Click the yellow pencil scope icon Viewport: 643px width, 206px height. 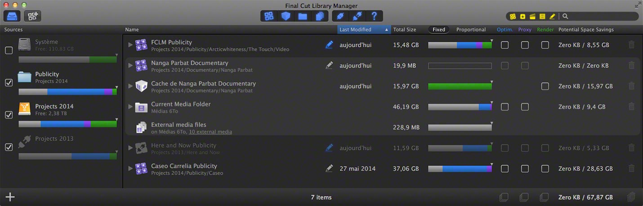[x=552, y=16]
